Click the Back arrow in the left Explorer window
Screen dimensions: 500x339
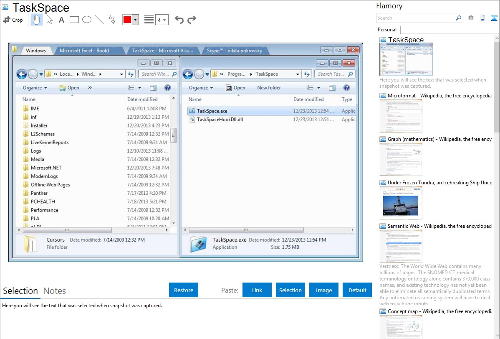coord(22,74)
